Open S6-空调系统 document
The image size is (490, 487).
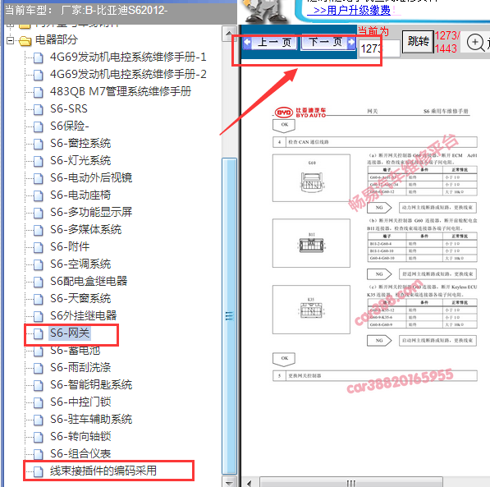80,264
